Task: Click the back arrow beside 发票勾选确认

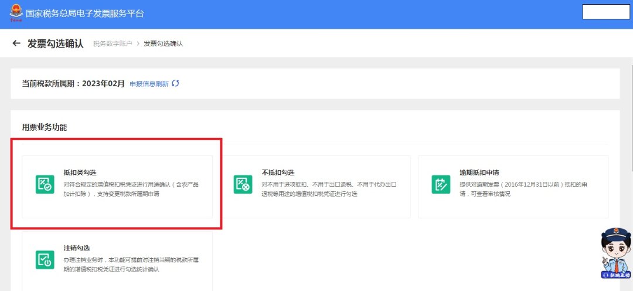Action: 16,43
